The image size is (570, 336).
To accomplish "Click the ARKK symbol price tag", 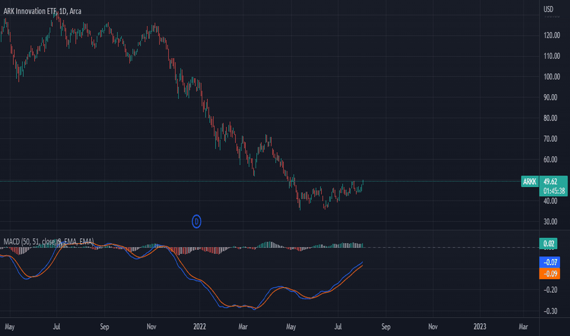I will [530, 181].
